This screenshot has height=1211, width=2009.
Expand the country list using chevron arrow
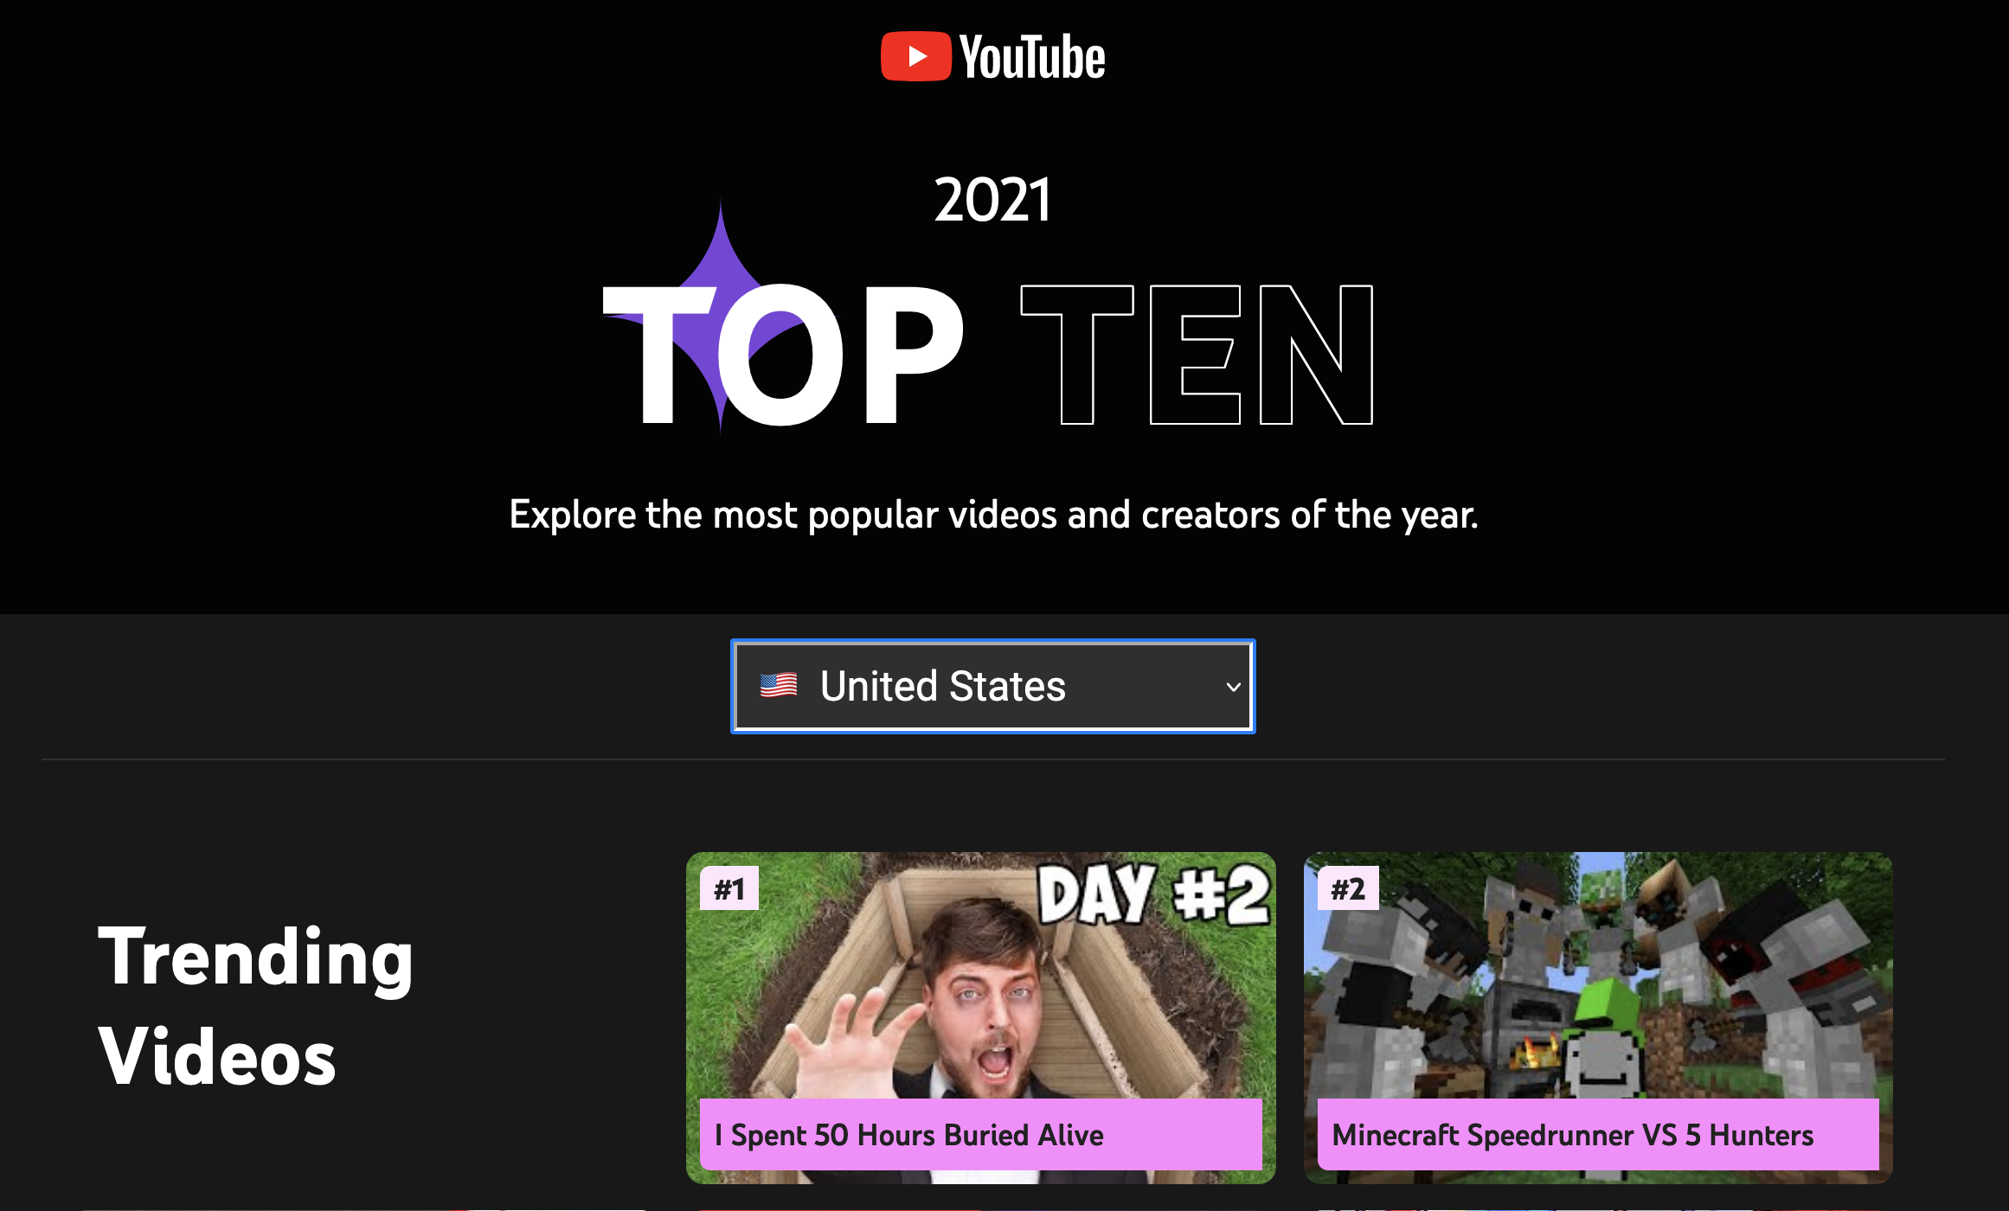[1233, 687]
